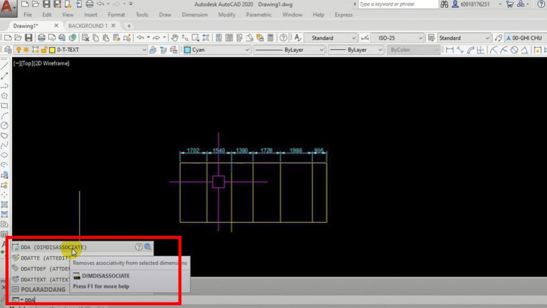
Task: Open Layer Properties Manager icon
Action: (x=8, y=50)
